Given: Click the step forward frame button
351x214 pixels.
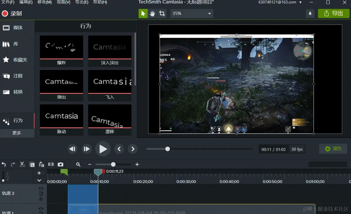Looking at the screenshot, I should 87,149.
